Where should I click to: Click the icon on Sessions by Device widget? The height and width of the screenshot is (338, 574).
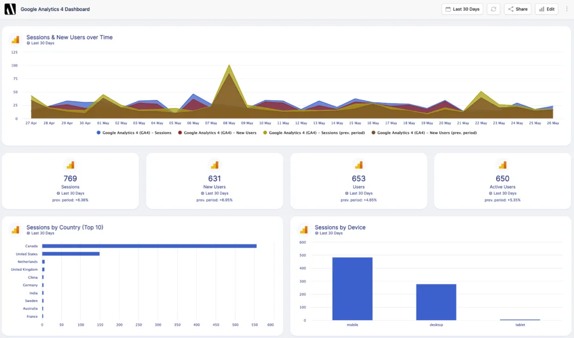click(x=304, y=229)
